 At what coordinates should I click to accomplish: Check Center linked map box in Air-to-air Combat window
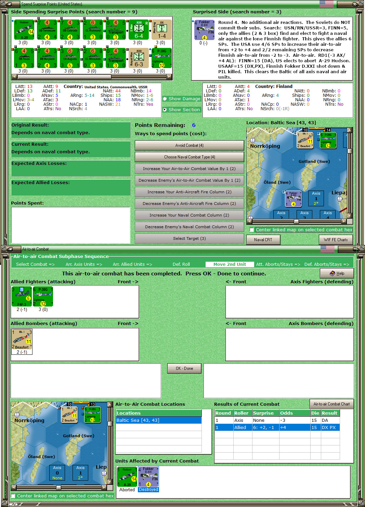tap(13, 496)
